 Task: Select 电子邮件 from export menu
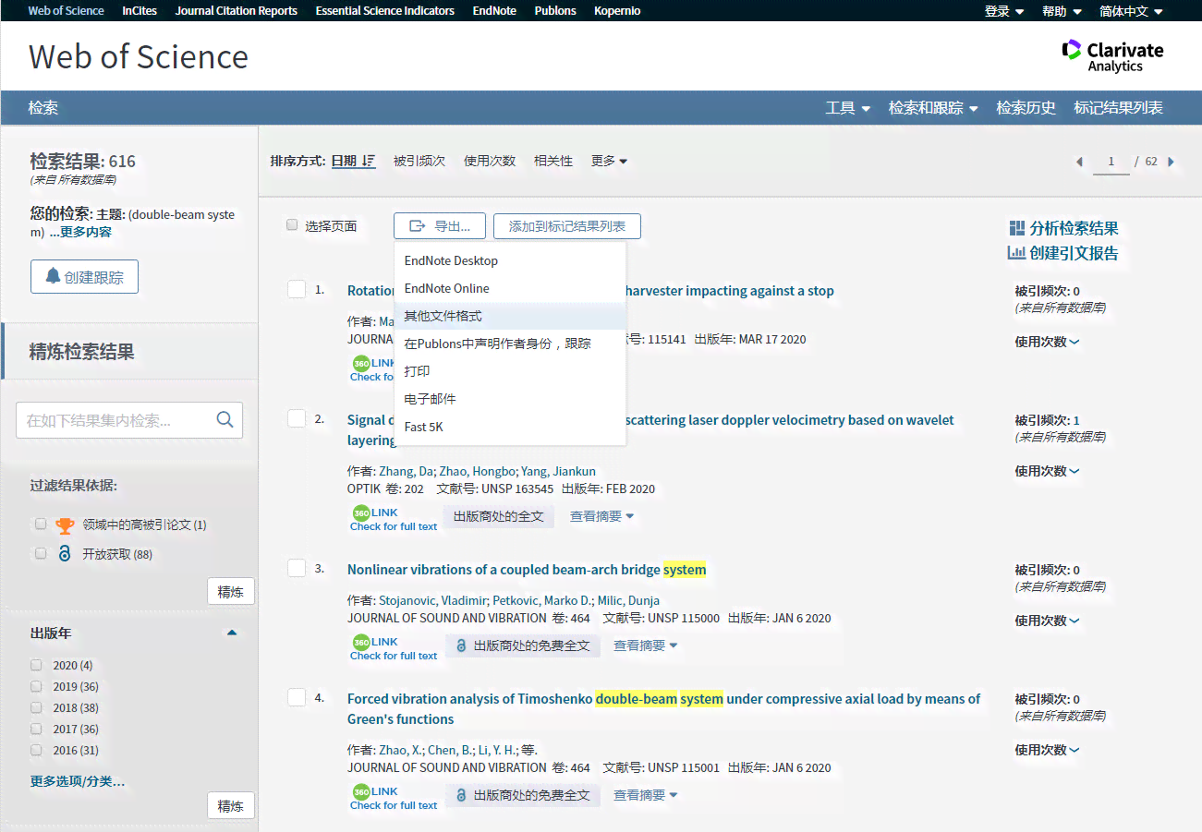510,399
